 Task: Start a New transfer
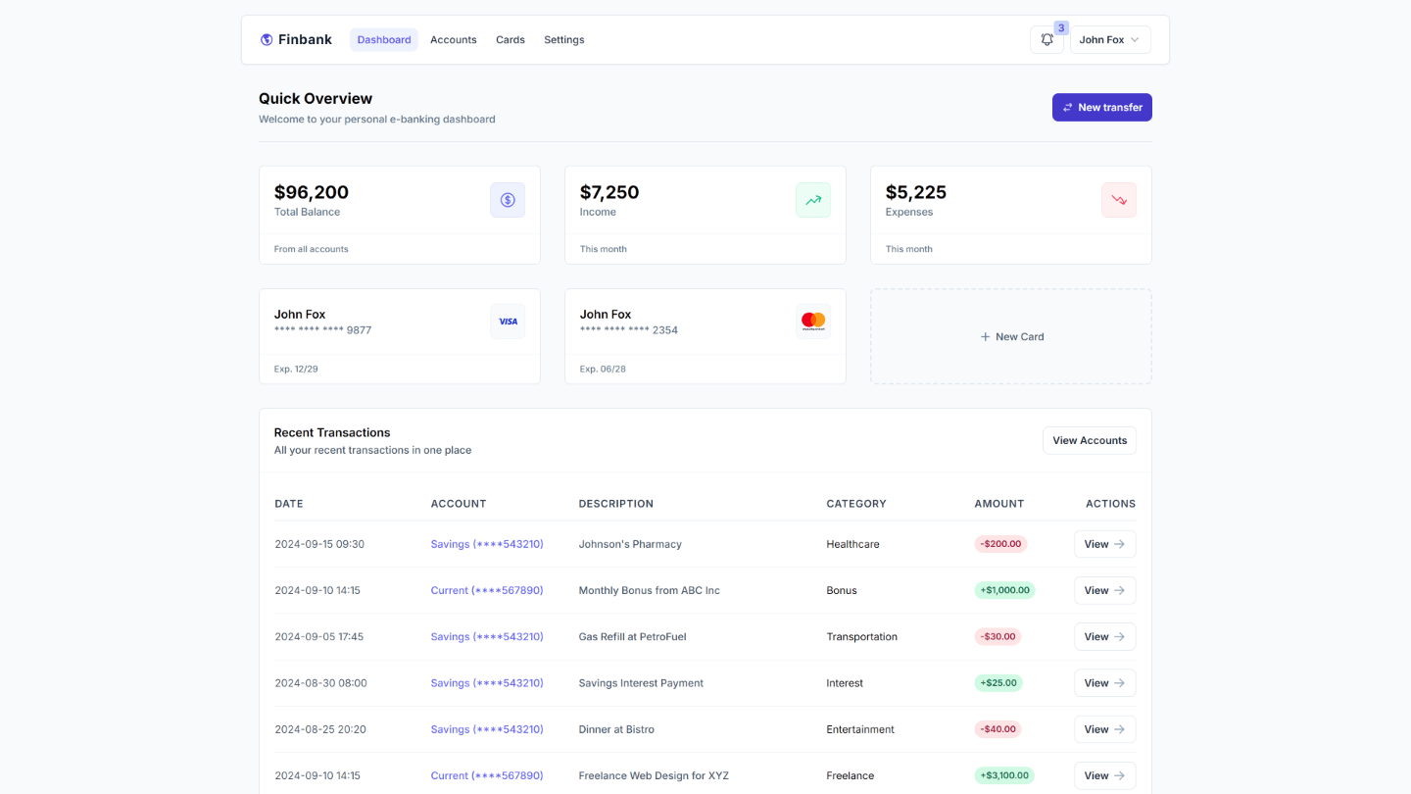pyautogui.click(x=1101, y=107)
